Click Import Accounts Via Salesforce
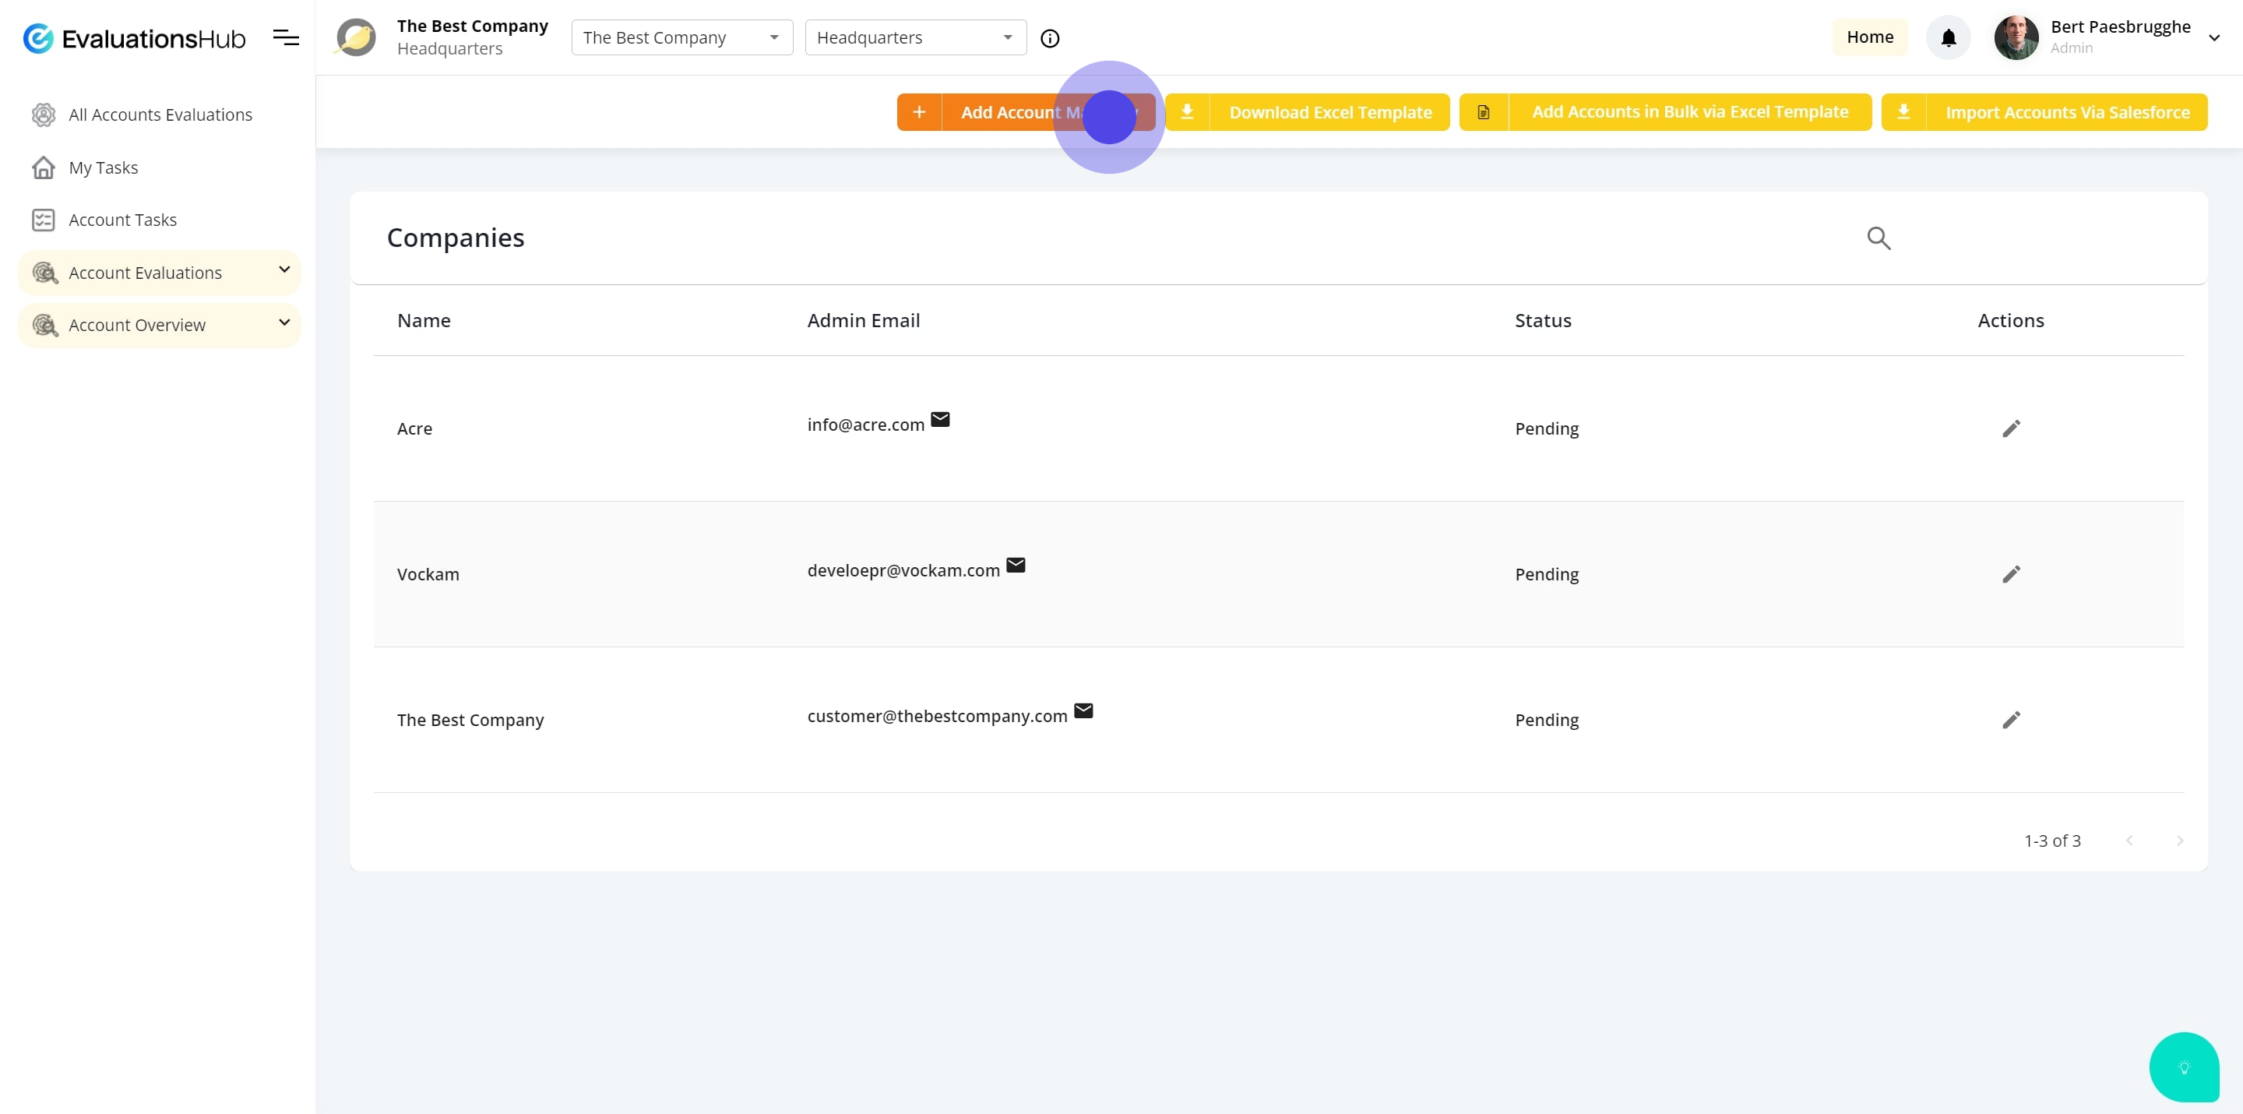This screenshot has width=2243, height=1114. (x=2044, y=112)
